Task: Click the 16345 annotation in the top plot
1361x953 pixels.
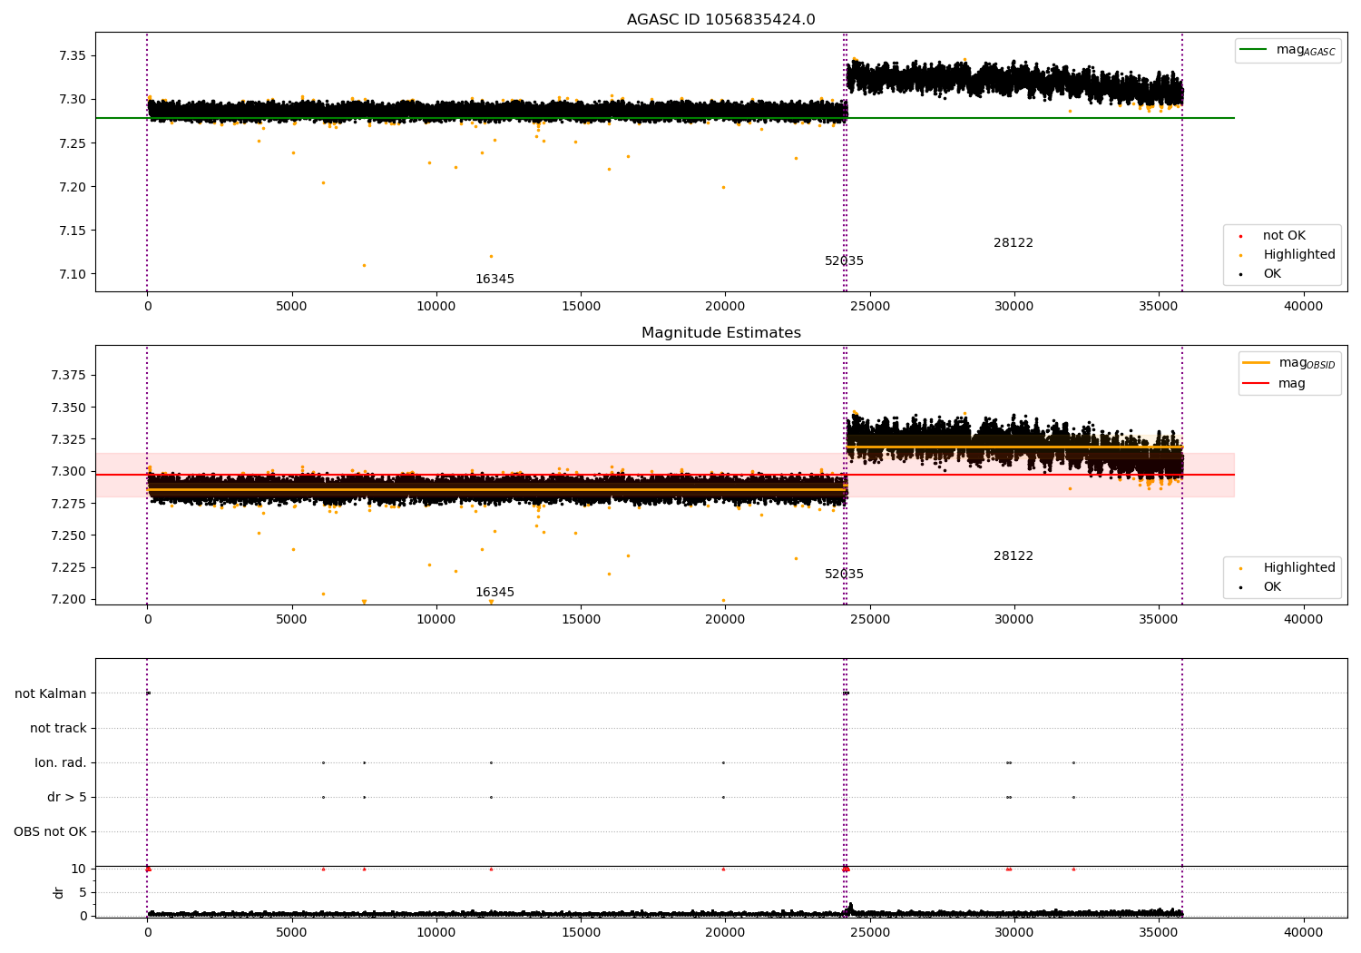Action: point(494,280)
